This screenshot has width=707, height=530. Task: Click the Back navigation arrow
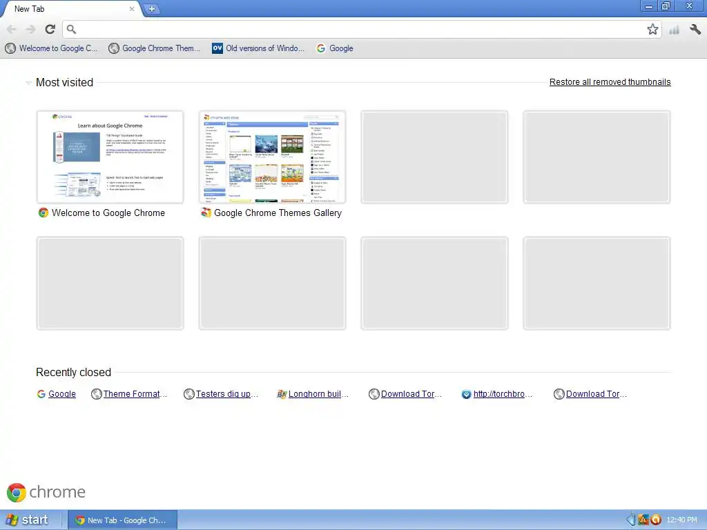tap(12, 29)
